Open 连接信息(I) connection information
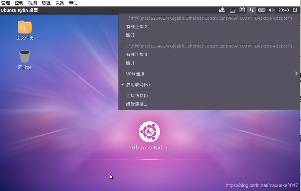 pyautogui.click(x=209, y=96)
